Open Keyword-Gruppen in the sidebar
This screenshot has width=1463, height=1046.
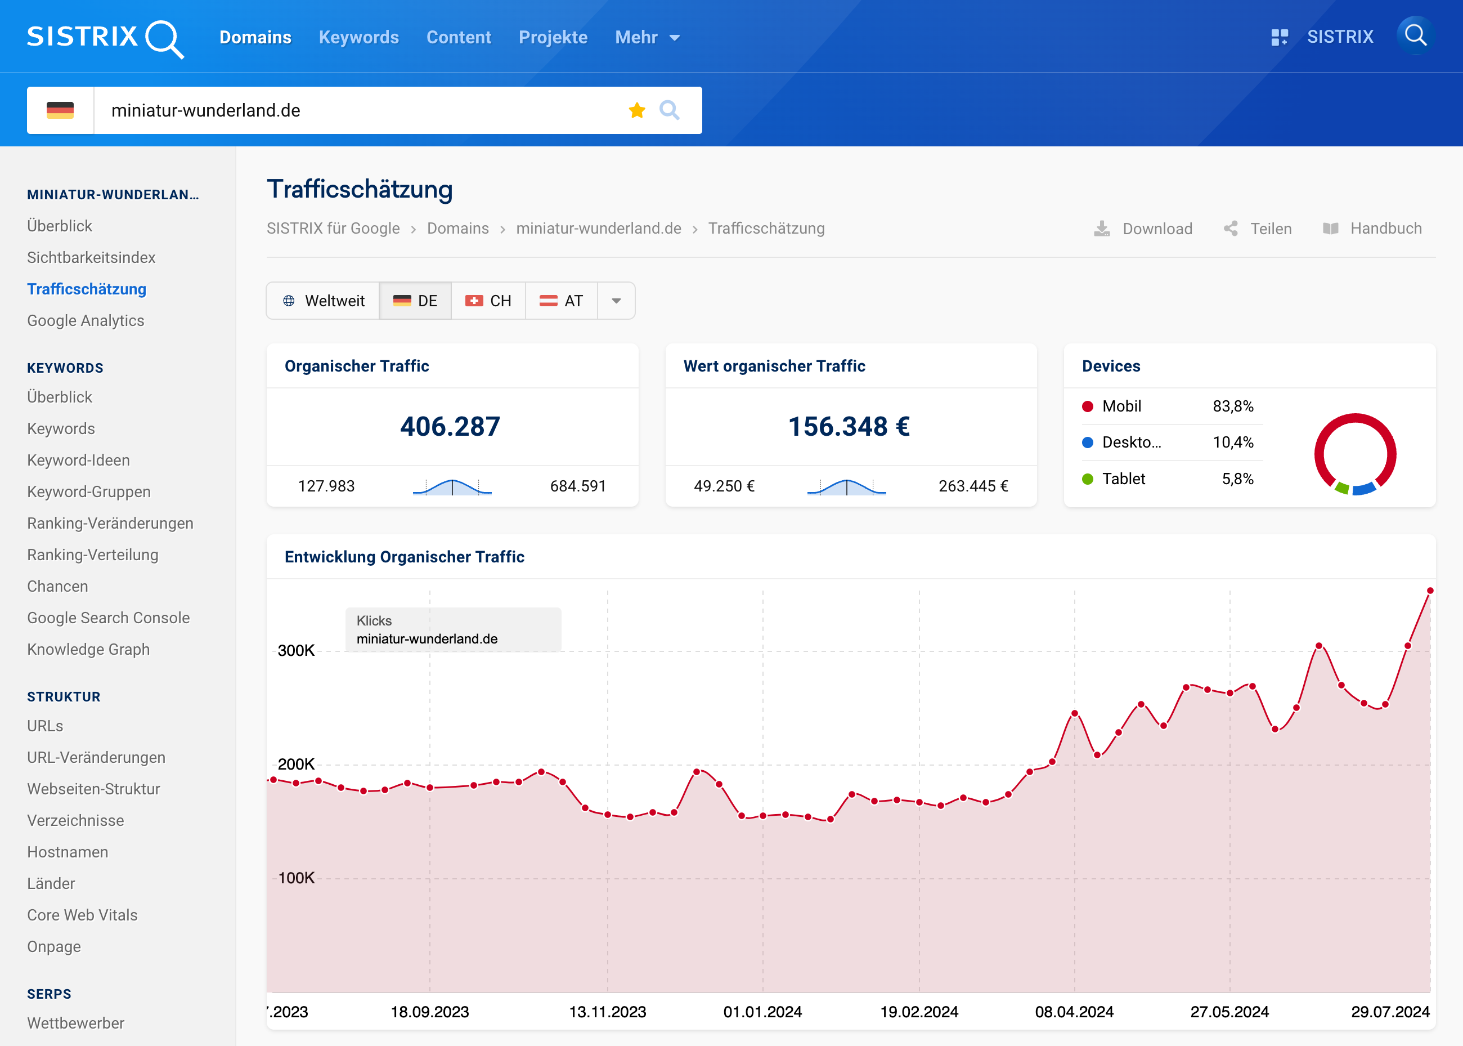(x=89, y=492)
